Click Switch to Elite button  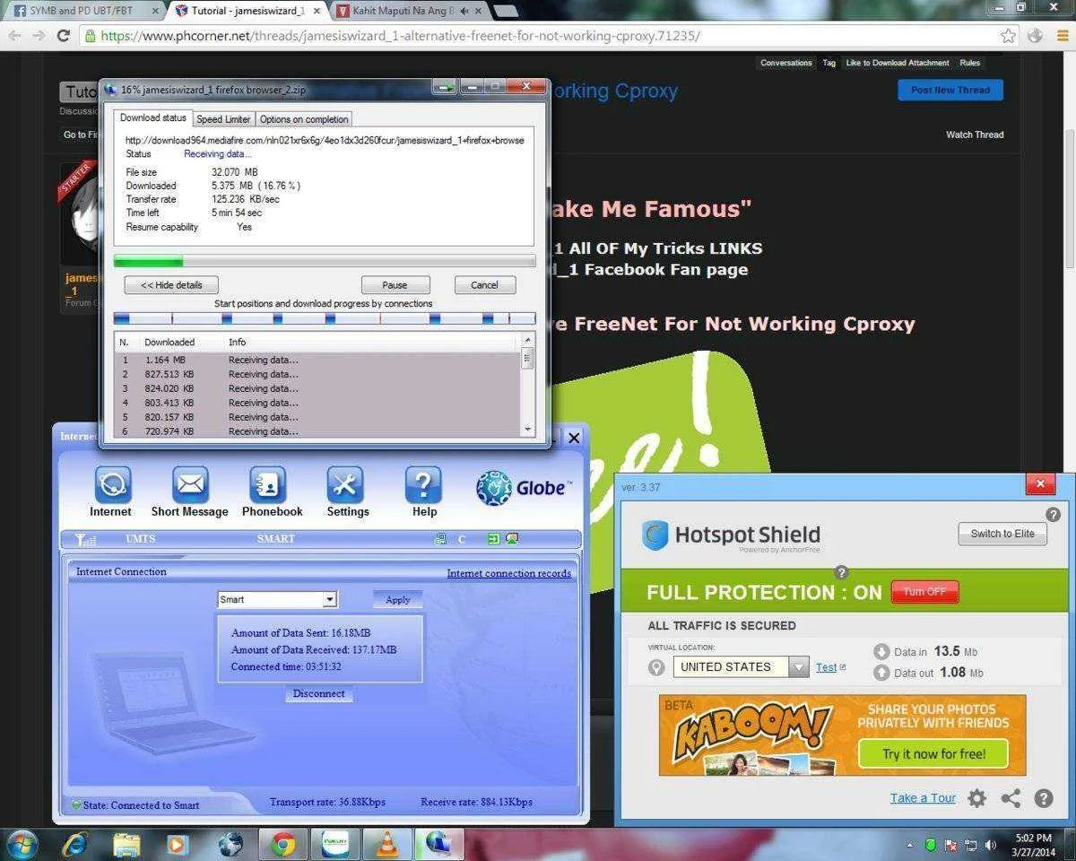click(1002, 534)
